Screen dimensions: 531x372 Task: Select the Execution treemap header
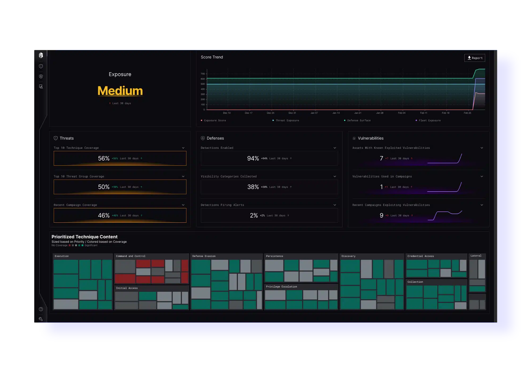62,256
